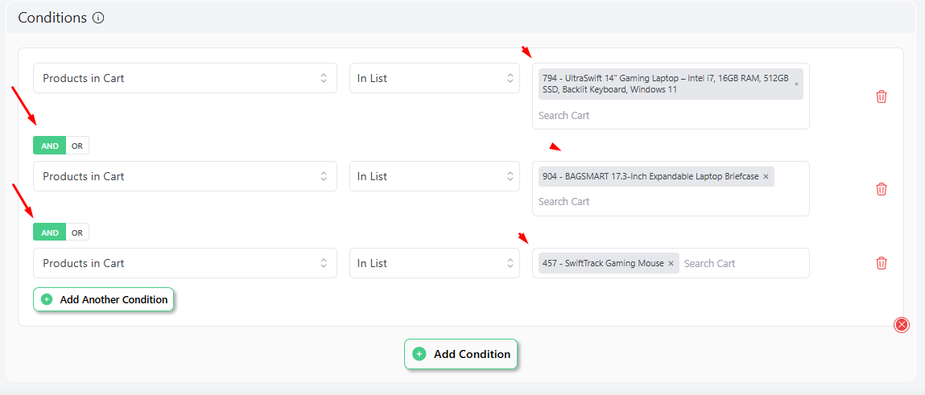
Task: Open second row In List operator dropdown
Action: pyautogui.click(x=434, y=176)
